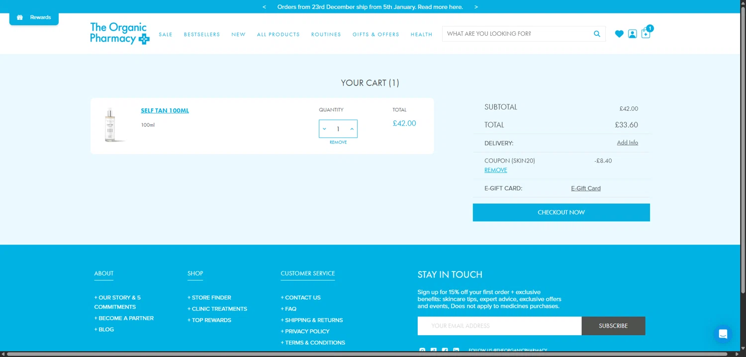Open the ROUTINES menu
Image resolution: width=746 pixels, height=357 pixels.
pos(326,34)
